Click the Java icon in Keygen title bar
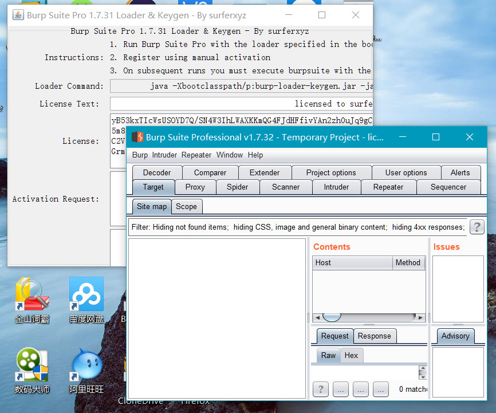The width and height of the screenshot is (496, 413). (18, 15)
